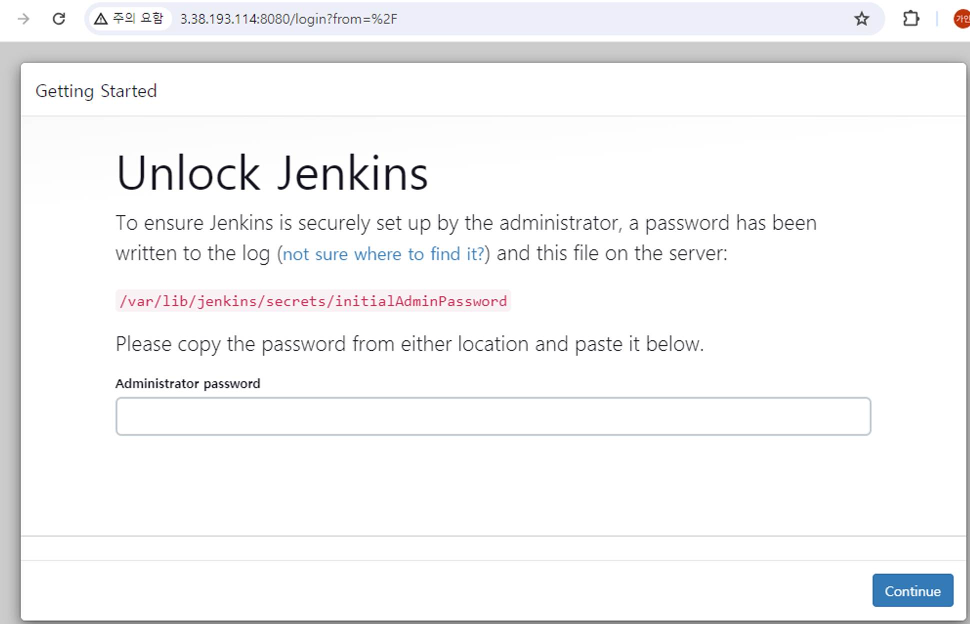Open the 주의 요함 site security warning

[x=129, y=19]
